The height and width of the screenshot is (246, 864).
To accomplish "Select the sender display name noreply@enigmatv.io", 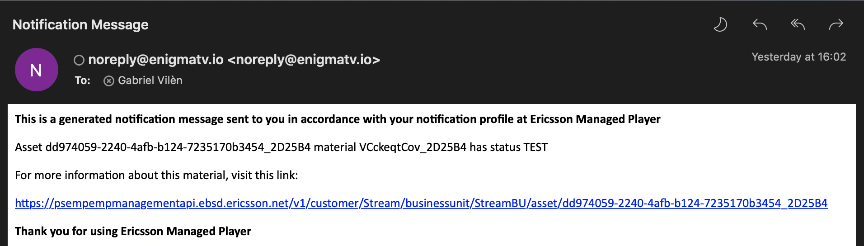I will [156, 60].
